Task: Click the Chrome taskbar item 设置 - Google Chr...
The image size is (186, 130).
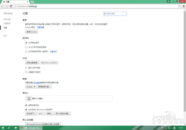Action: pyautogui.click(x=31, y=128)
